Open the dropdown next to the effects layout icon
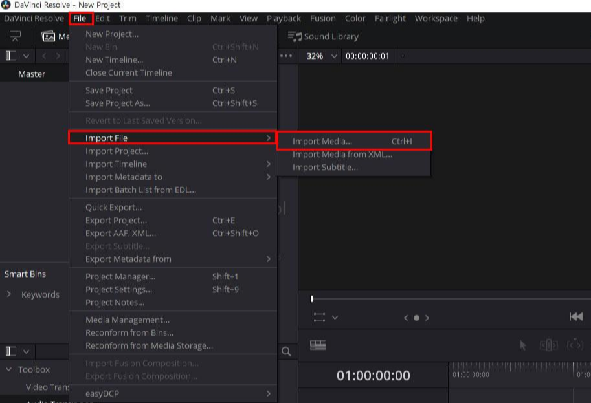591x403 pixels. click(26, 352)
